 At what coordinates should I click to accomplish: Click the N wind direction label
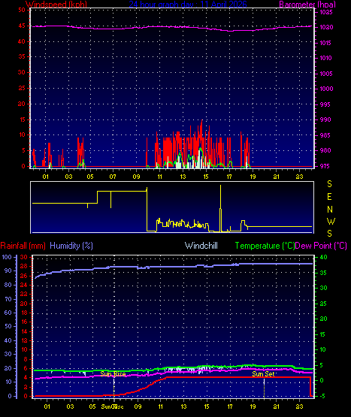pos(330,210)
